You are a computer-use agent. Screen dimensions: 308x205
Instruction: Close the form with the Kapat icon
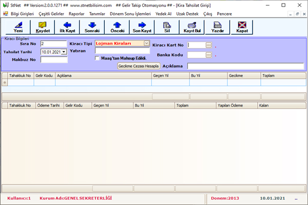tap(242, 27)
